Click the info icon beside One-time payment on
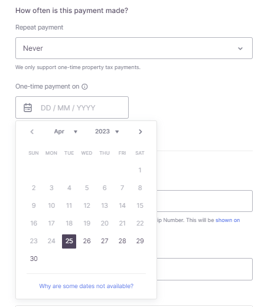Image resolution: width=261 pixels, height=307 pixels. click(84, 87)
